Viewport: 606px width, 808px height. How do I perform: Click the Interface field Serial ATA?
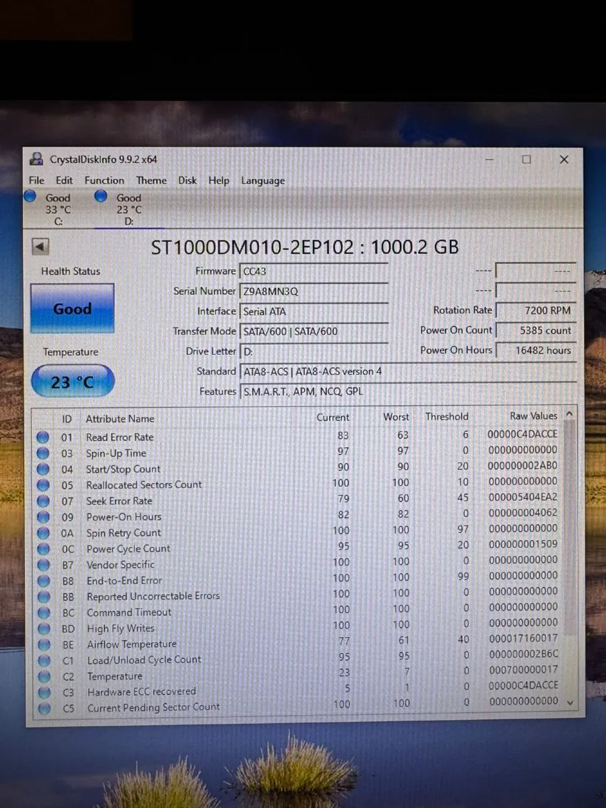pyautogui.click(x=314, y=311)
